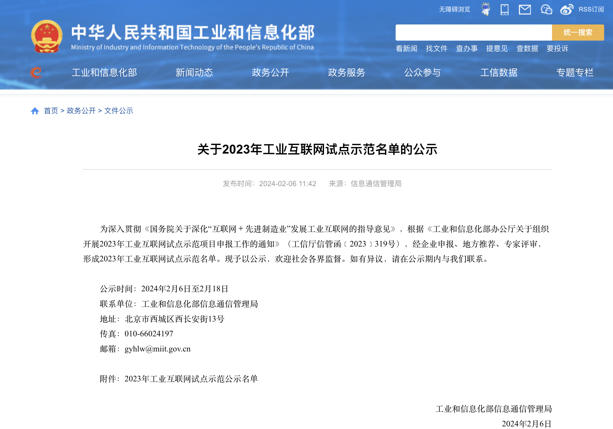Click the 找文件 quick link
The image size is (613, 429).
437,48
